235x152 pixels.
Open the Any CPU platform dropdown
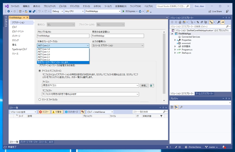(74, 11)
